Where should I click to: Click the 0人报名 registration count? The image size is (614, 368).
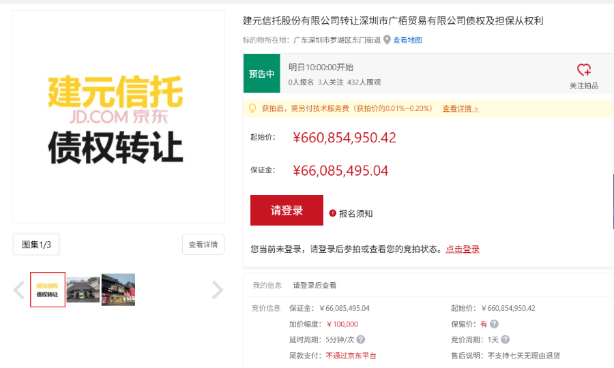(301, 82)
